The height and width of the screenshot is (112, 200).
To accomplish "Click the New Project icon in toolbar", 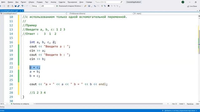I will point(8,6).
